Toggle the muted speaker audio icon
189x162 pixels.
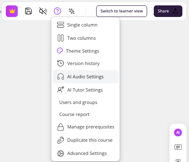(43, 11)
